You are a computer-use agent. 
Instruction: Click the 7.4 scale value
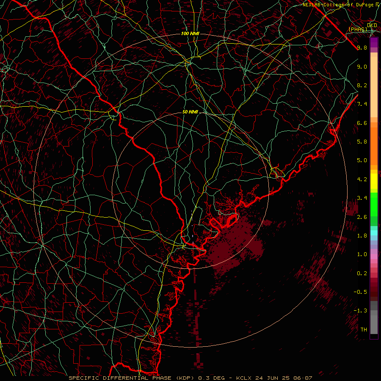tap(362, 104)
